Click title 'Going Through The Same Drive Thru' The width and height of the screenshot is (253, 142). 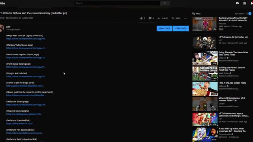233,54
